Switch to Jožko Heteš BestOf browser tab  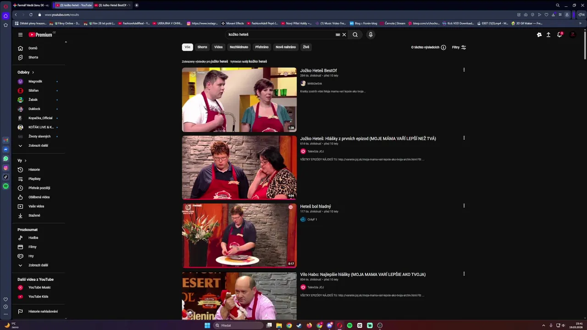112,5
